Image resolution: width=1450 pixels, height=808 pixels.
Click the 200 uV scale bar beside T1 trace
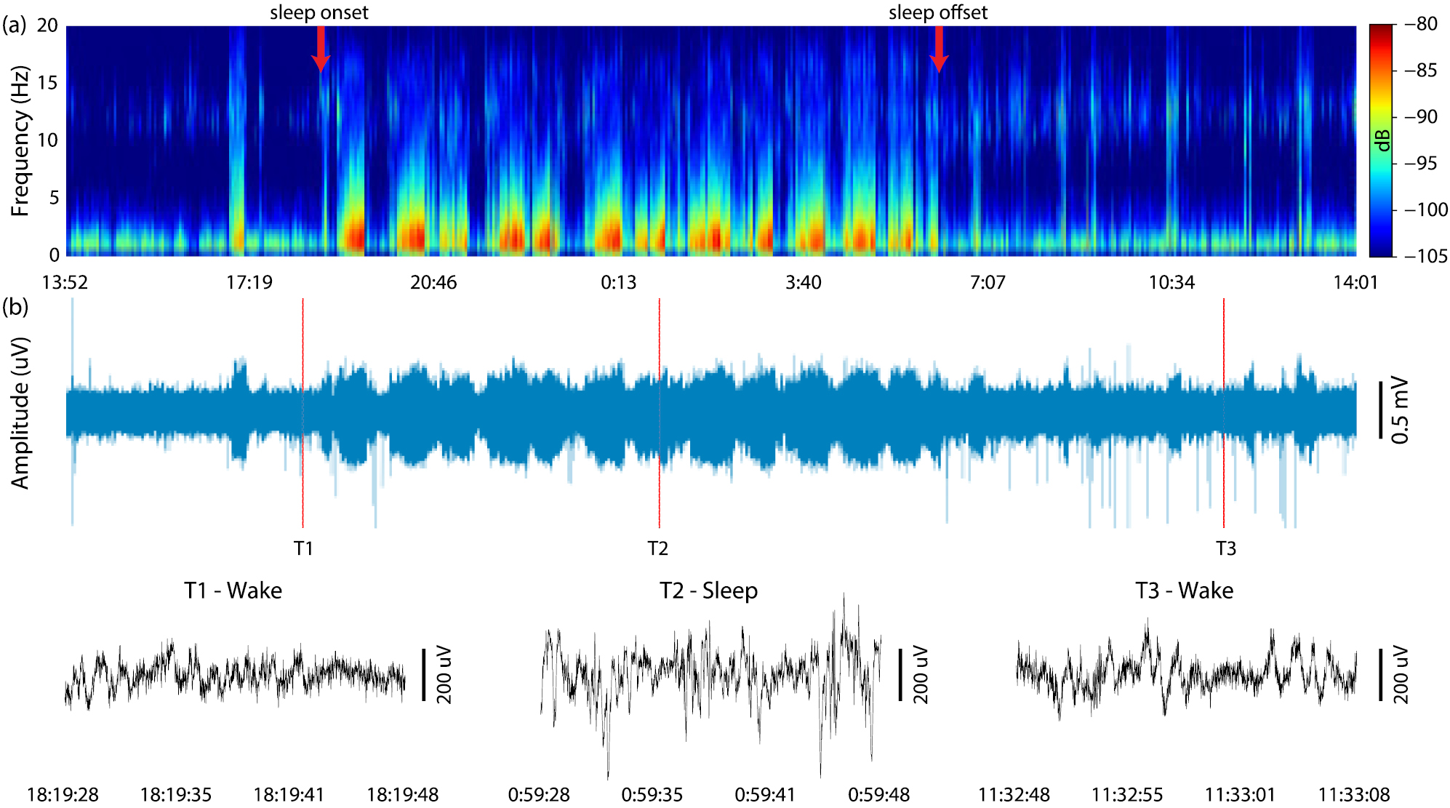(424, 675)
